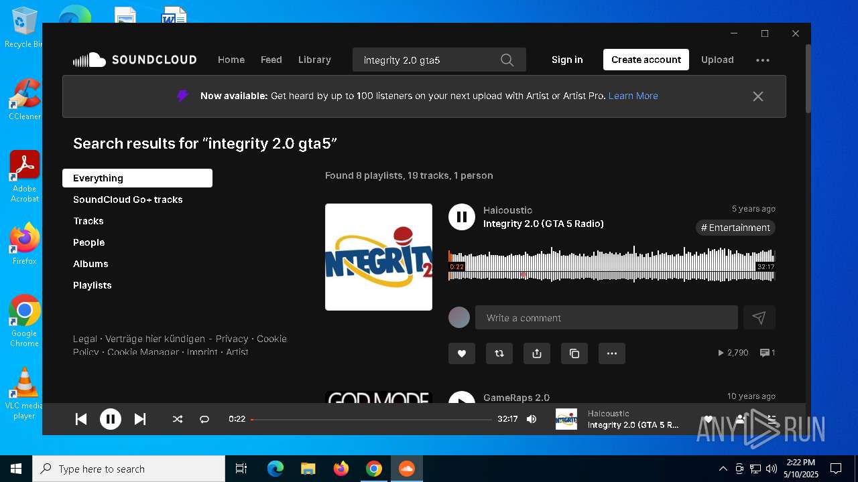Open the notification center on the taskbar
Screen dimensions: 858x482
click(836, 469)
